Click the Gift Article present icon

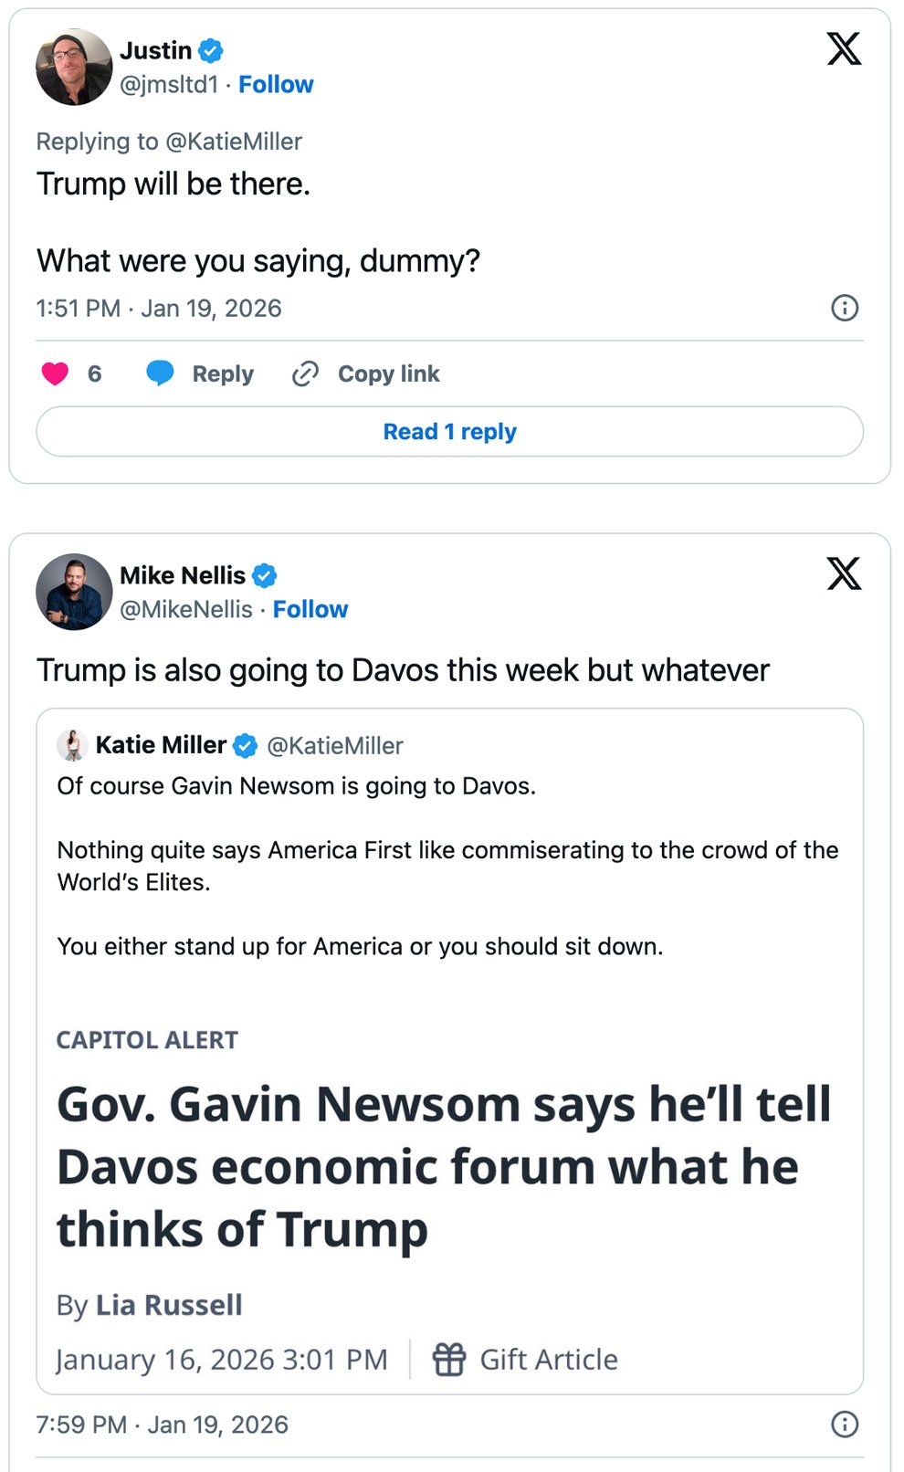[x=449, y=1360]
